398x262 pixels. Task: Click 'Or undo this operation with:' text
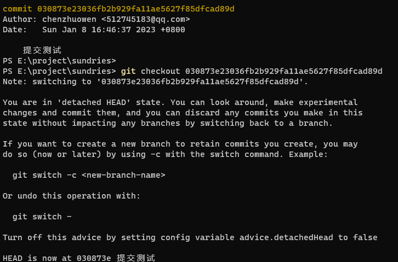click(x=71, y=196)
